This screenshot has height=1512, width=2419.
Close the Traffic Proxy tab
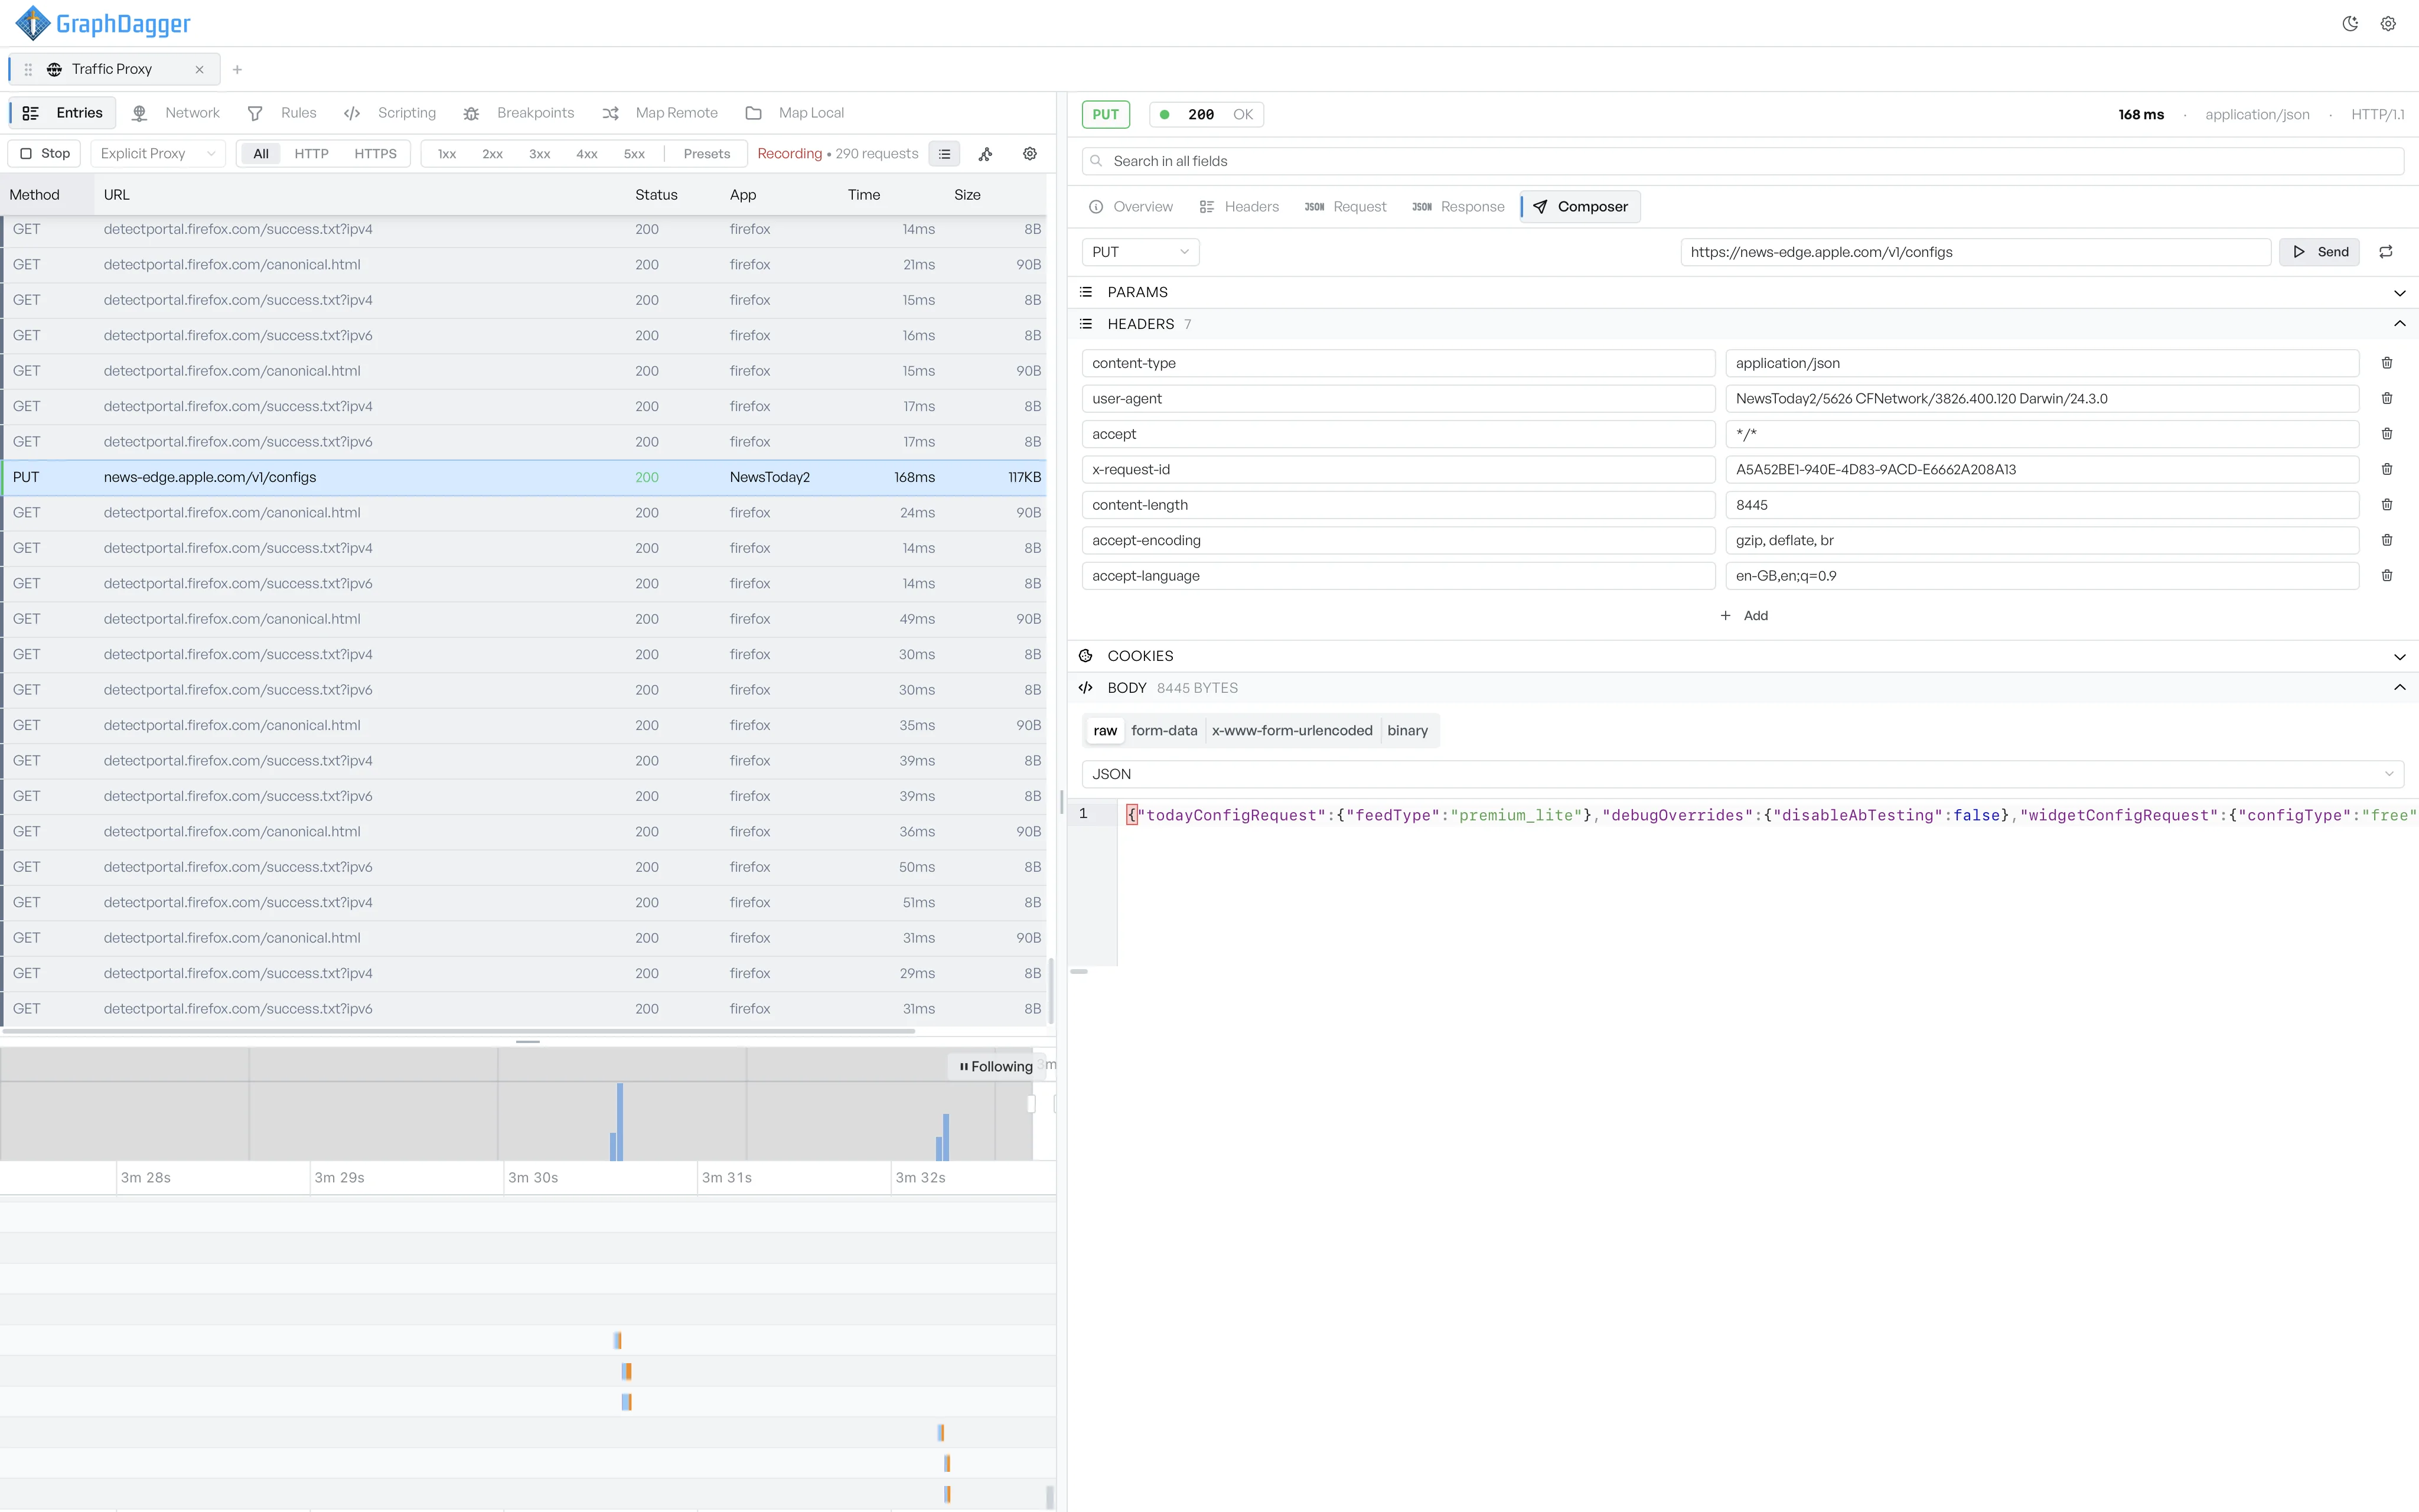pos(199,69)
